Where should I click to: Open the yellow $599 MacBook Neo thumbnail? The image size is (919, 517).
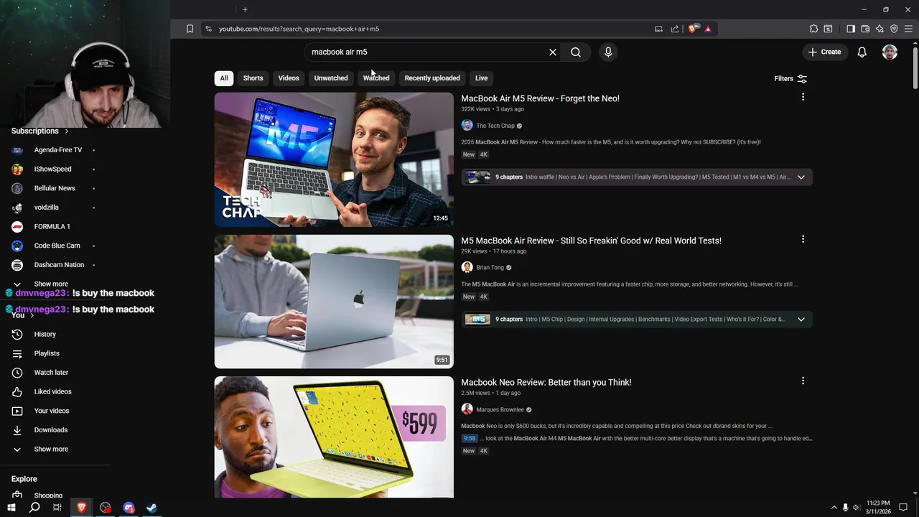tap(334, 437)
